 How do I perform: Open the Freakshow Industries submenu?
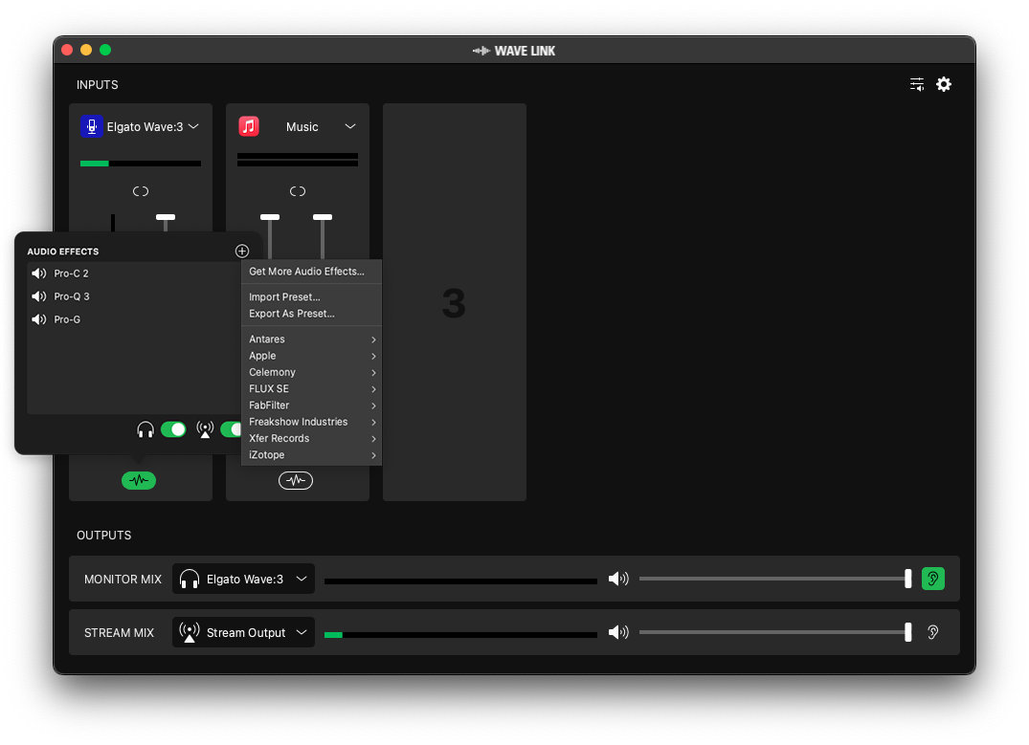[312, 422]
